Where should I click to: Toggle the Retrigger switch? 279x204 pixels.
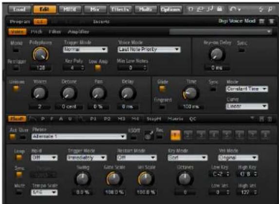16,68
